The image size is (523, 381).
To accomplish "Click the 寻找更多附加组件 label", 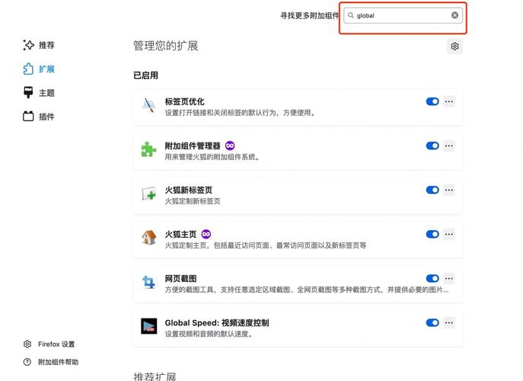I will [x=309, y=16].
